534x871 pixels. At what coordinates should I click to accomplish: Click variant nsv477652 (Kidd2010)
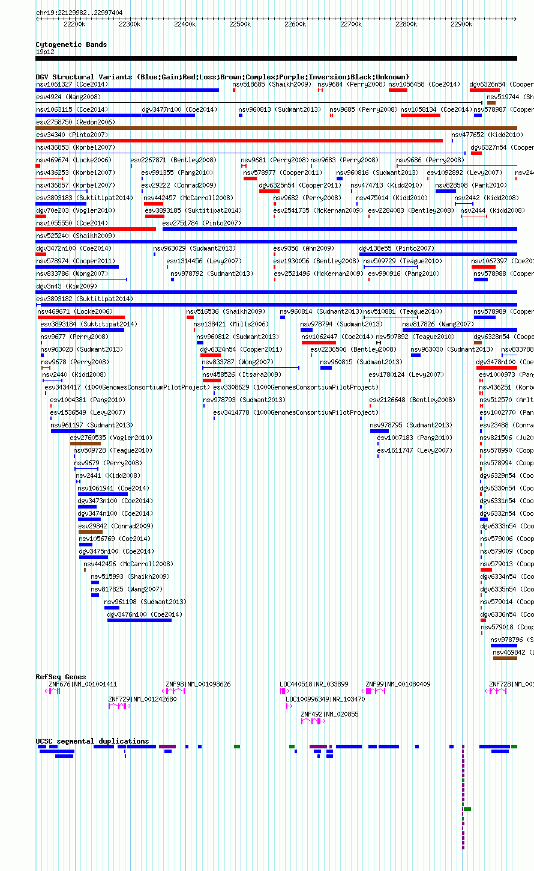point(487,135)
